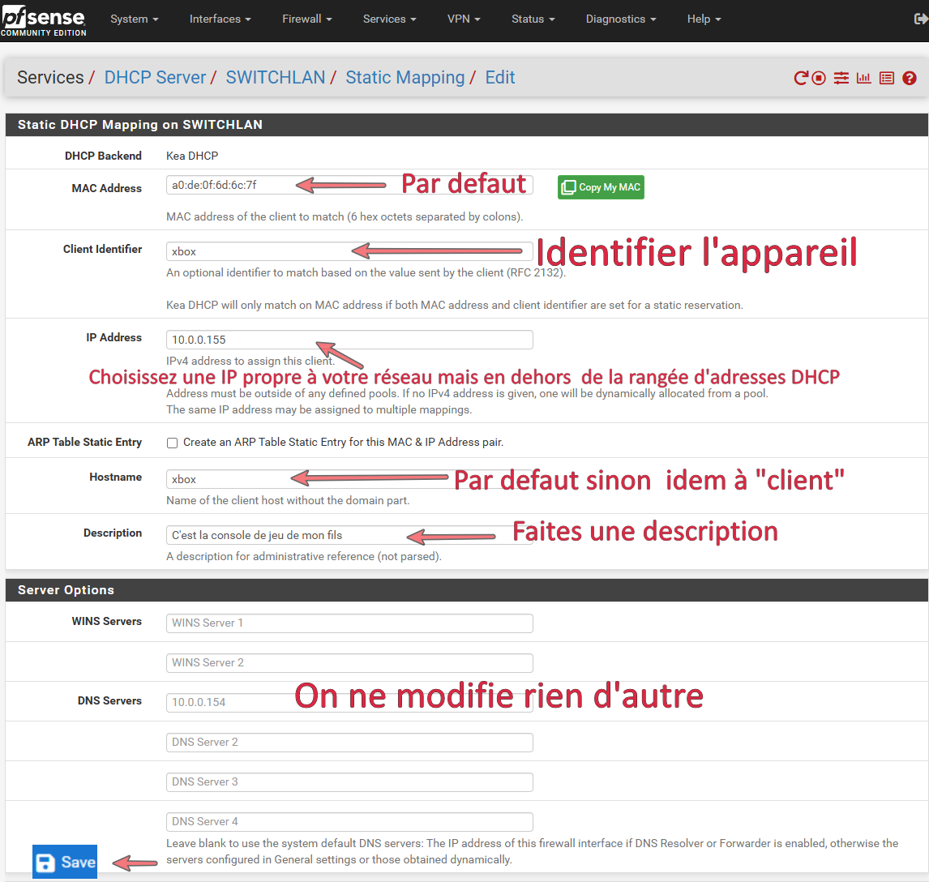Click the restart service icon
The width and height of the screenshot is (929, 882).
pos(801,78)
